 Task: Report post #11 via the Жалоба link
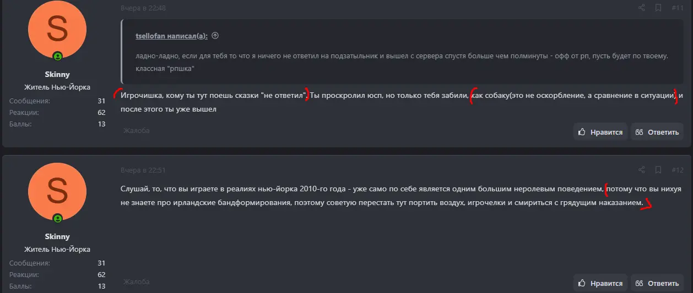tap(137, 131)
